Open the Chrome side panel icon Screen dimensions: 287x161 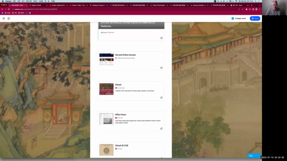pyautogui.click(x=253, y=9)
